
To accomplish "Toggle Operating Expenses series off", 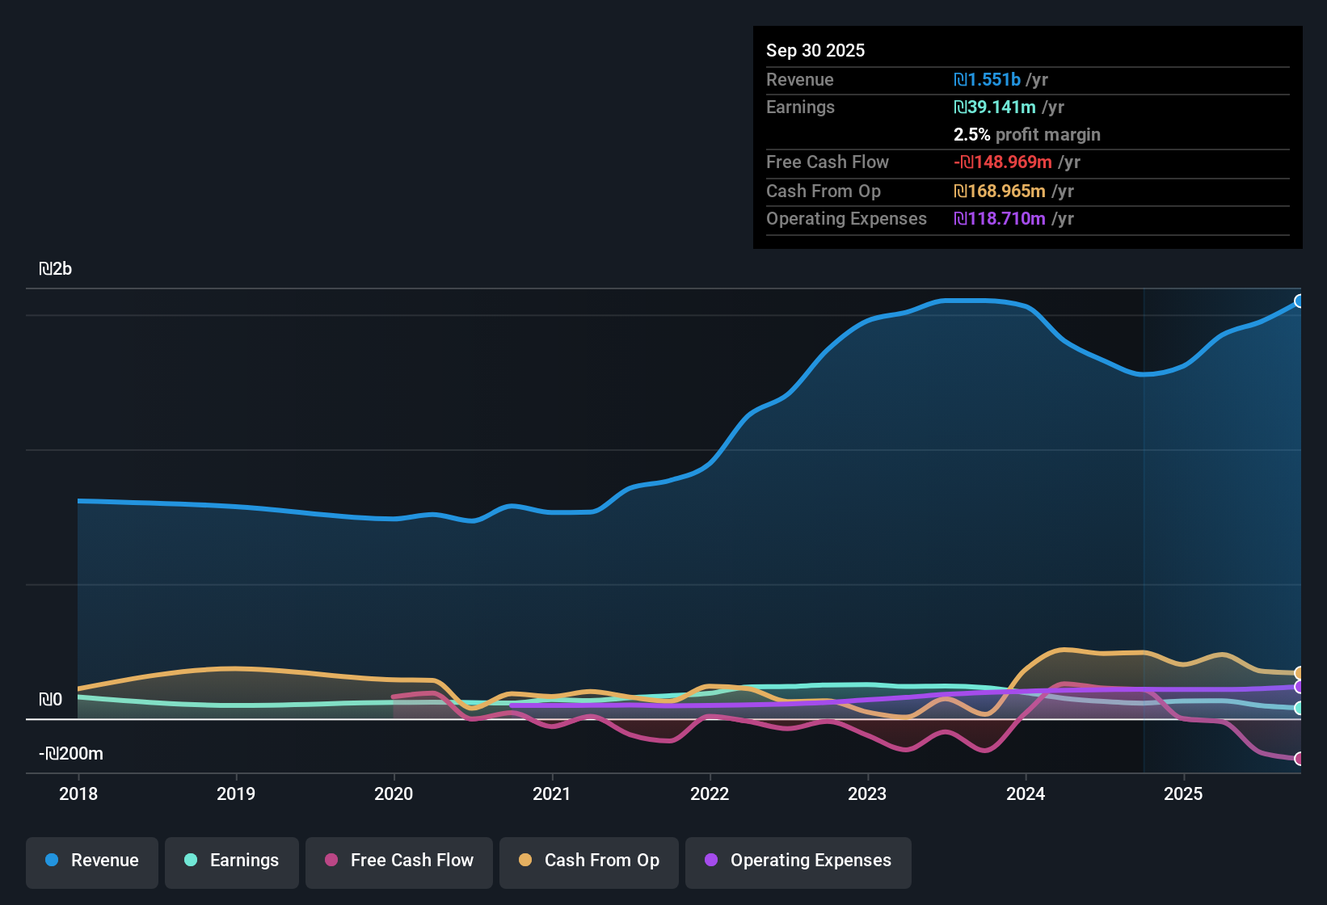I will [798, 861].
